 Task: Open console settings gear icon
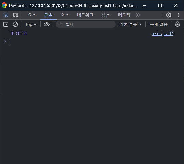point(178,25)
